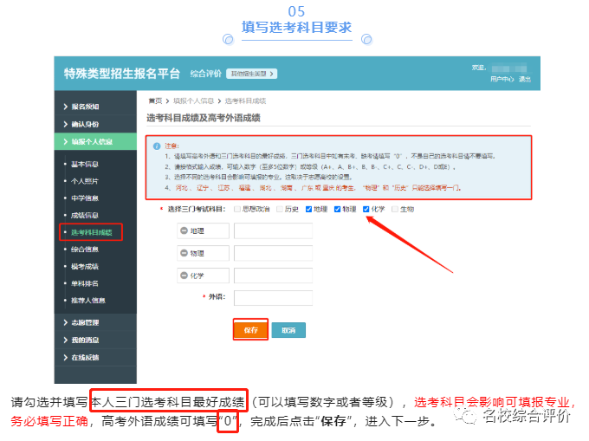Click the info icon in the 注意 notice
Image resolution: width=589 pixels, height=441 pixels.
click(154, 146)
